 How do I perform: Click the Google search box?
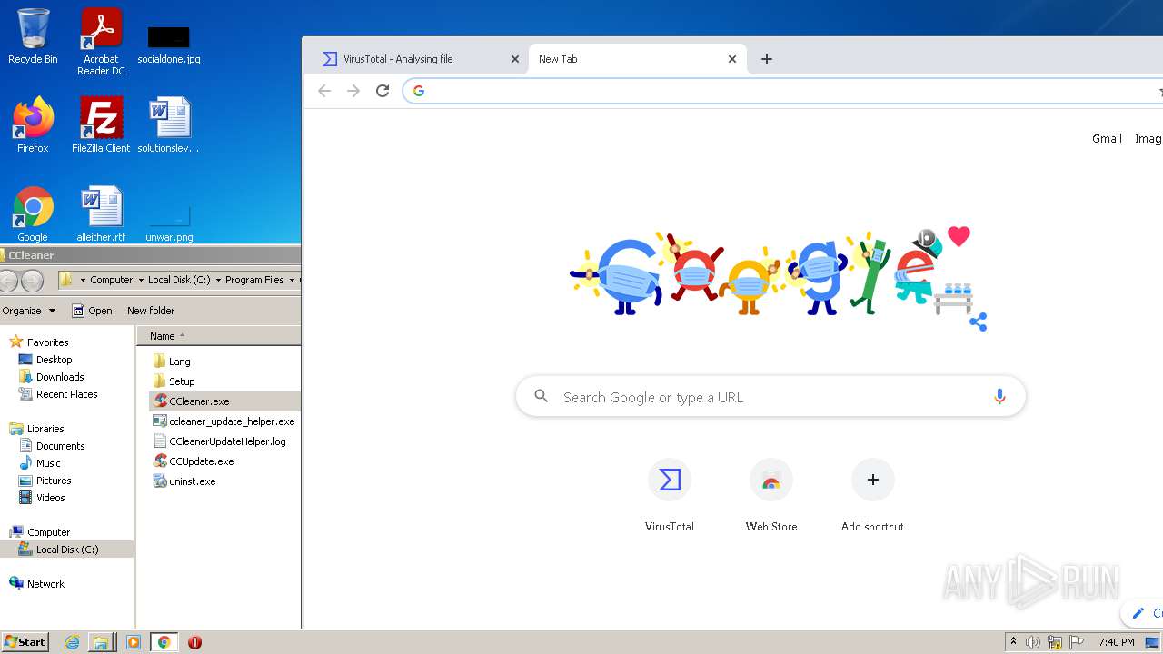(x=770, y=397)
